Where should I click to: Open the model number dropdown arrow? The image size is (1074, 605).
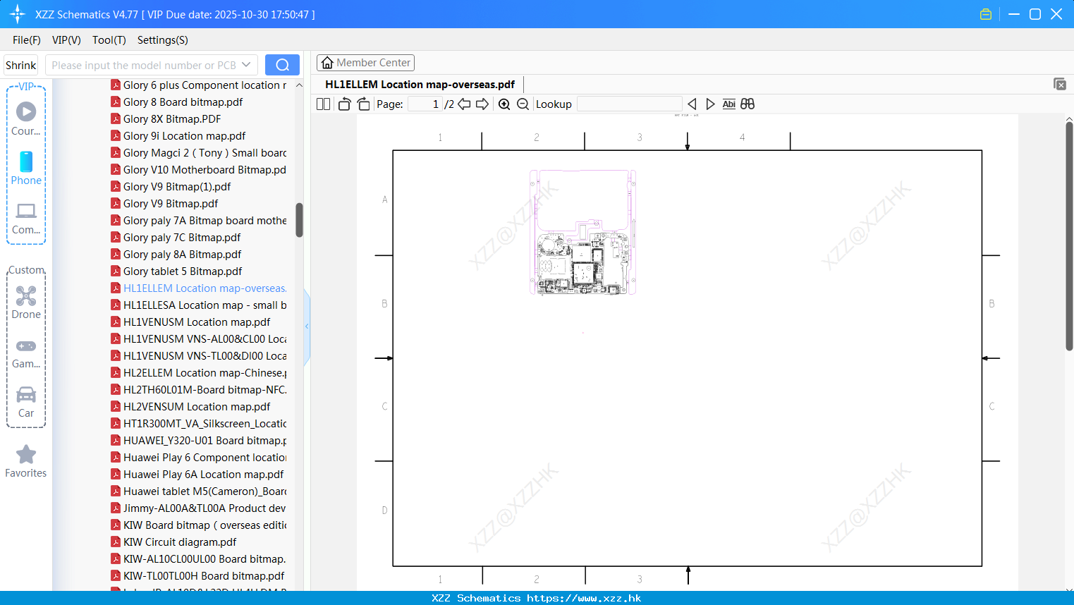click(246, 65)
